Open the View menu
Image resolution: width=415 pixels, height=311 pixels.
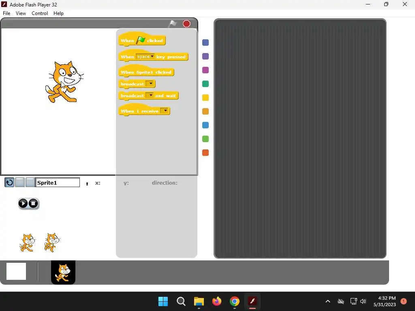[21, 13]
